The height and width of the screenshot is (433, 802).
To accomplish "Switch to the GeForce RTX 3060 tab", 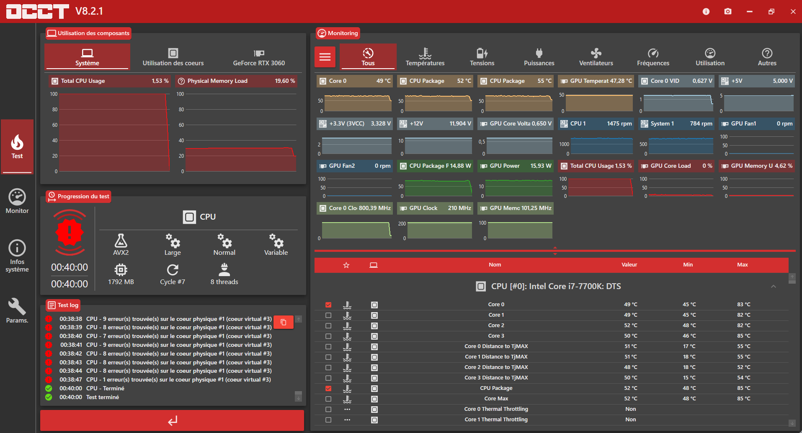I will click(x=259, y=56).
